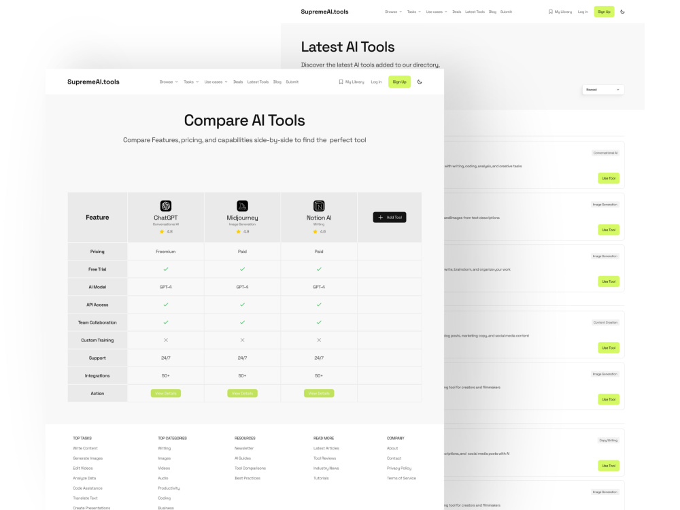Expand Use cases dropdown in Compare window nav
680x510 pixels.
tap(216, 82)
